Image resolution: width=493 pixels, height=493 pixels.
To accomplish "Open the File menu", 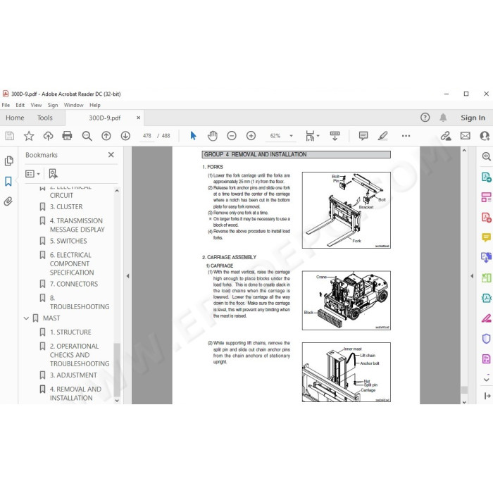I will 6,105.
